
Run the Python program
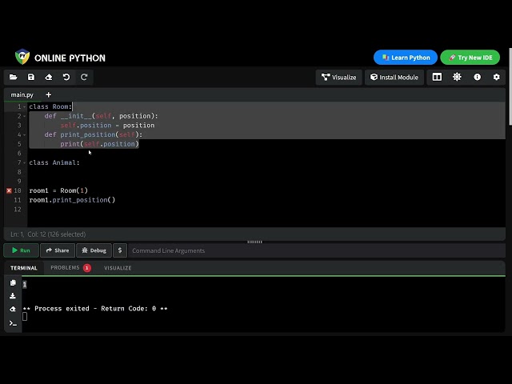(x=21, y=250)
